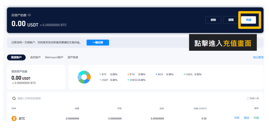Click the search magnifier icon
The height and width of the screenshot is (132, 269).
14,98
